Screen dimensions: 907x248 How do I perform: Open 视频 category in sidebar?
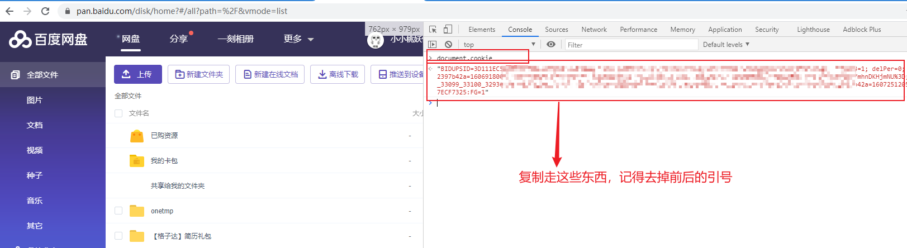(x=35, y=150)
